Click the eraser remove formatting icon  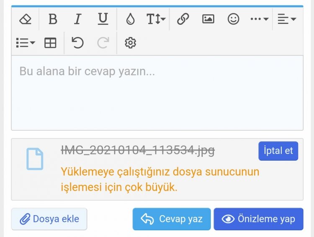(x=25, y=19)
